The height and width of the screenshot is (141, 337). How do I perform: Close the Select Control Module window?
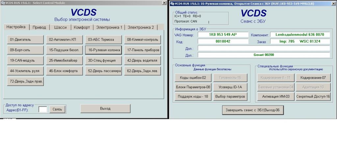[164, 3]
